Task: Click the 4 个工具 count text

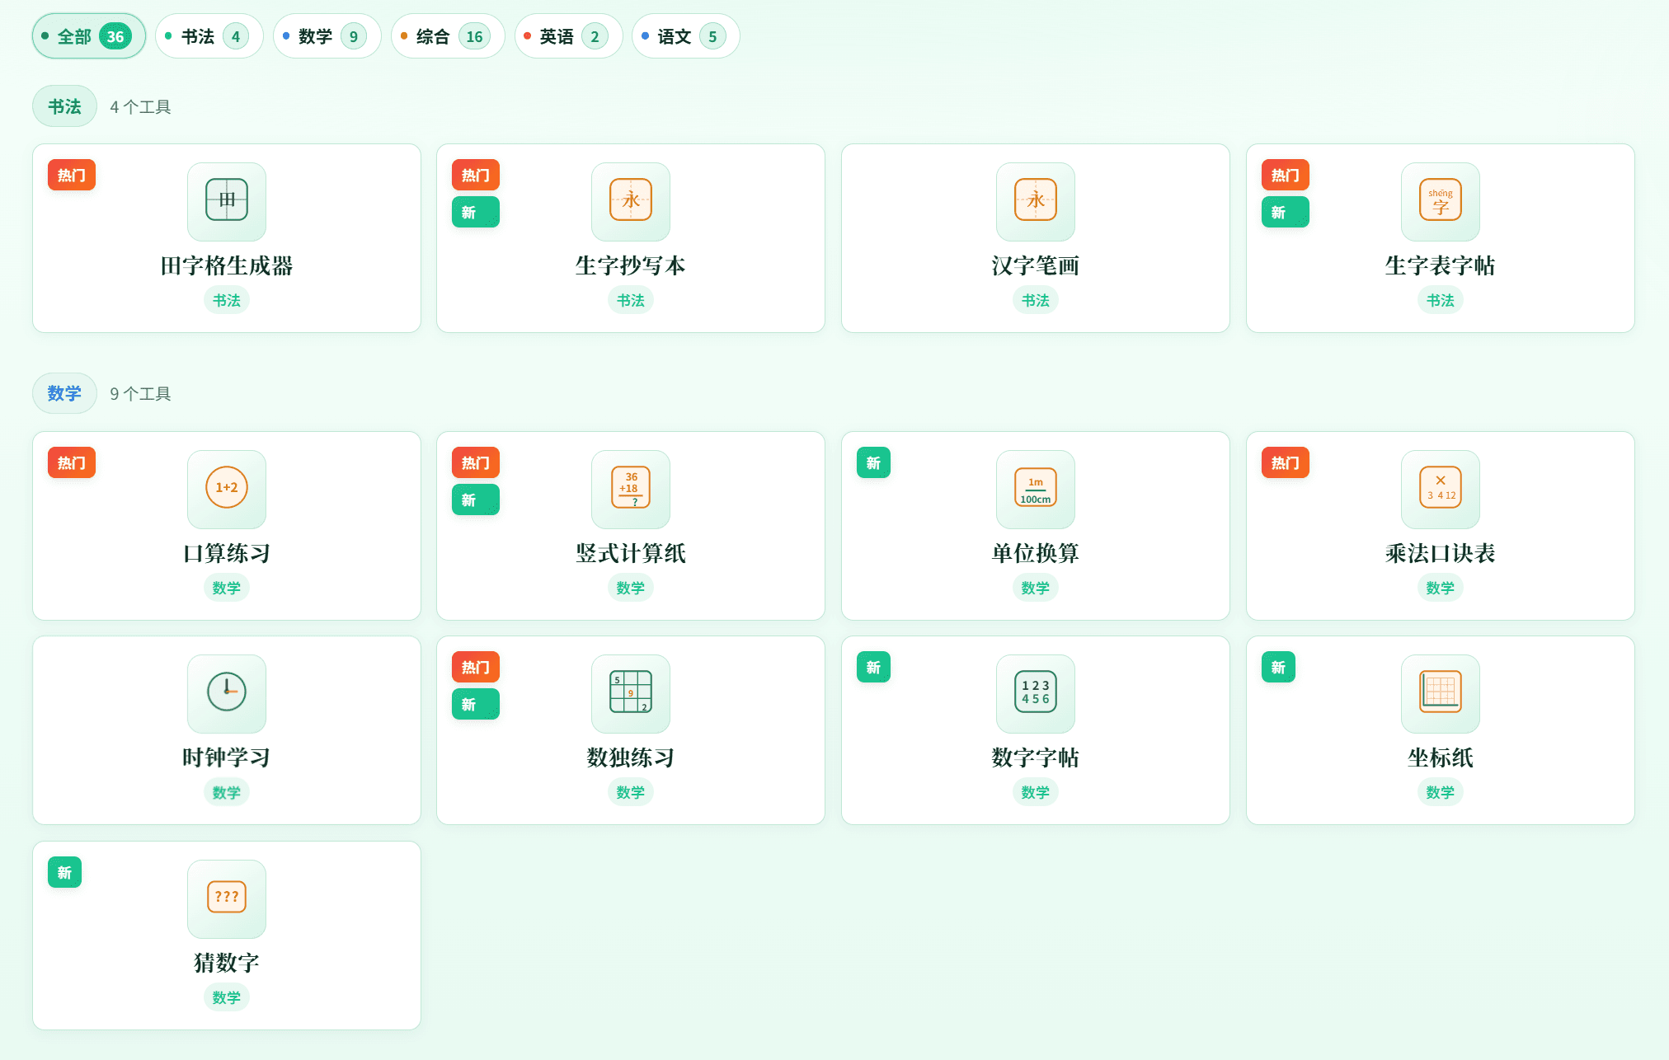Action: (140, 107)
